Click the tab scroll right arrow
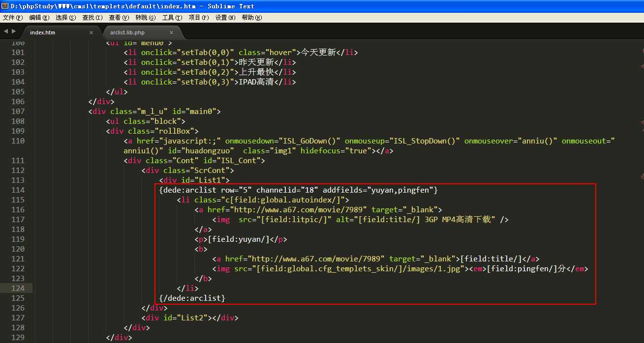The width and height of the screenshot is (644, 343). click(x=14, y=31)
